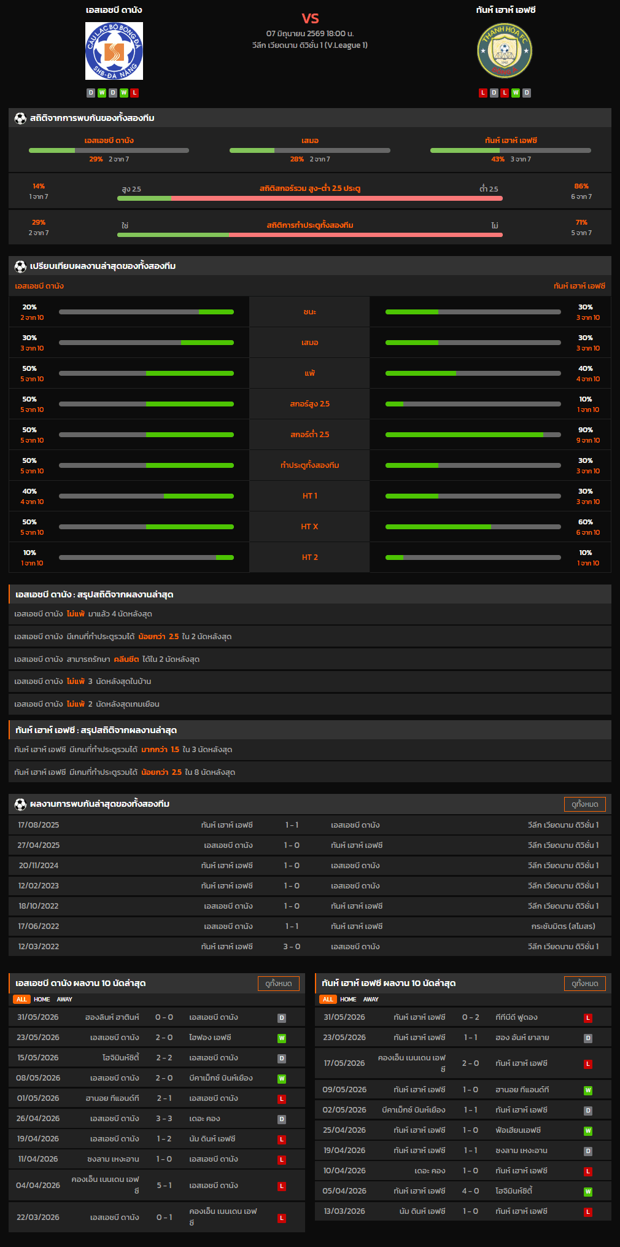The height and width of the screenshot is (1247, 620).
Task: Click พีวีเอฟ ซีเอเอ็นดี opponent in Thanh Hoa table
Action: [516, 1017]
